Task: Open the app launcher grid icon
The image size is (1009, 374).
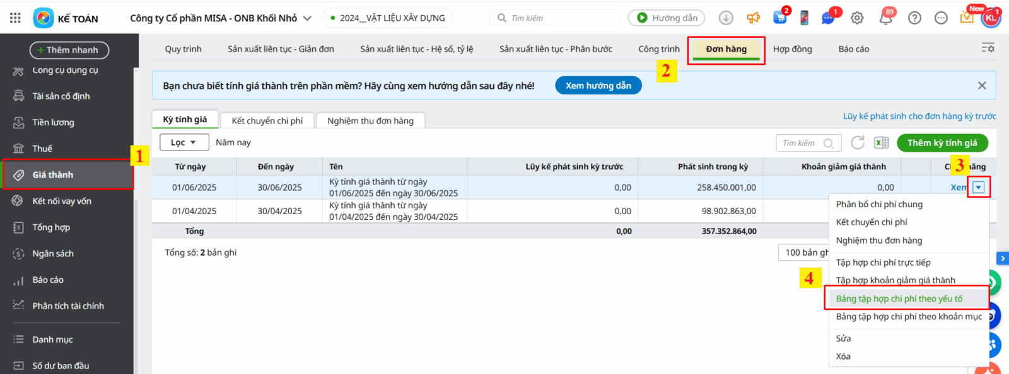Action: point(15,18)
